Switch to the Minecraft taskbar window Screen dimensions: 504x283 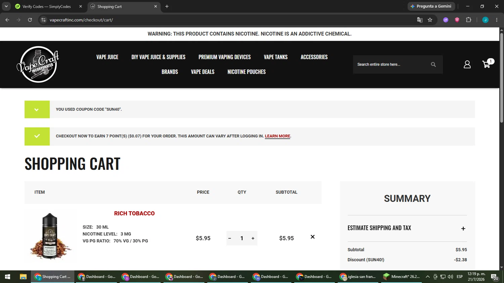click(402, 277)
